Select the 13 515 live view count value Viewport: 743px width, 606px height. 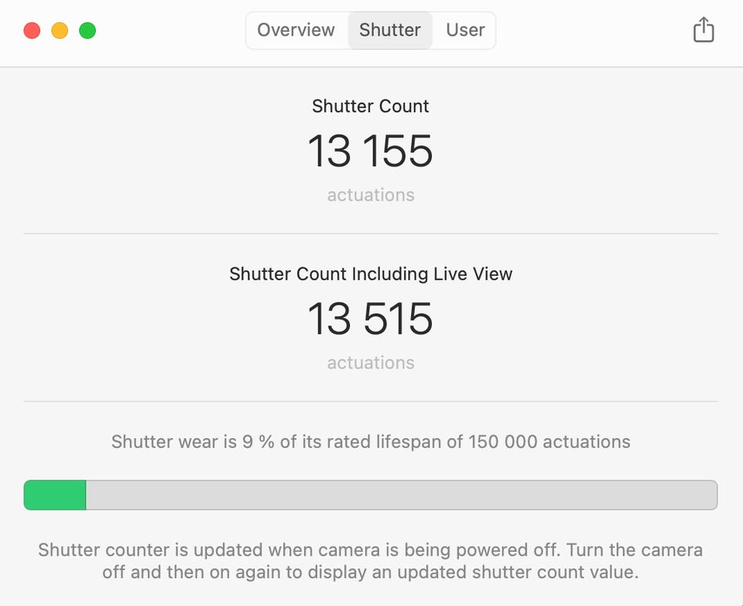tap(370, 318)
